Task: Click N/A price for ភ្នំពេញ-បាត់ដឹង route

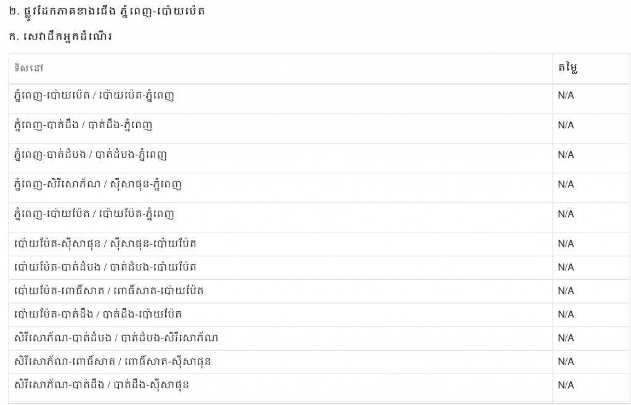Action: (x=566, y=125)
